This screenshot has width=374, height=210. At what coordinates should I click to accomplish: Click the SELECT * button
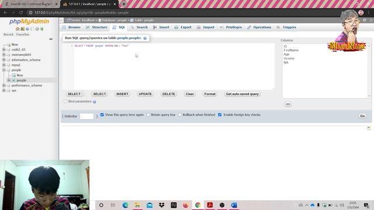(x=75, y=94)
